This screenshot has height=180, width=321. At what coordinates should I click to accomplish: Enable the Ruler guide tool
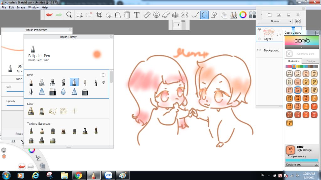147,15
